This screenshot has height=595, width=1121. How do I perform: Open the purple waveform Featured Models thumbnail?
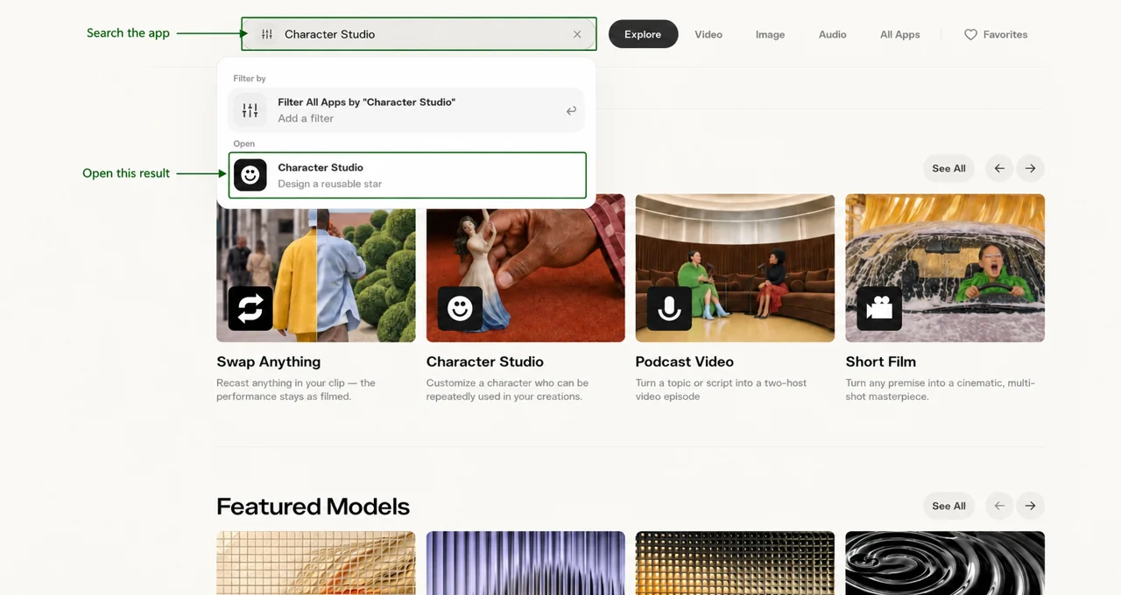(525, 563)
